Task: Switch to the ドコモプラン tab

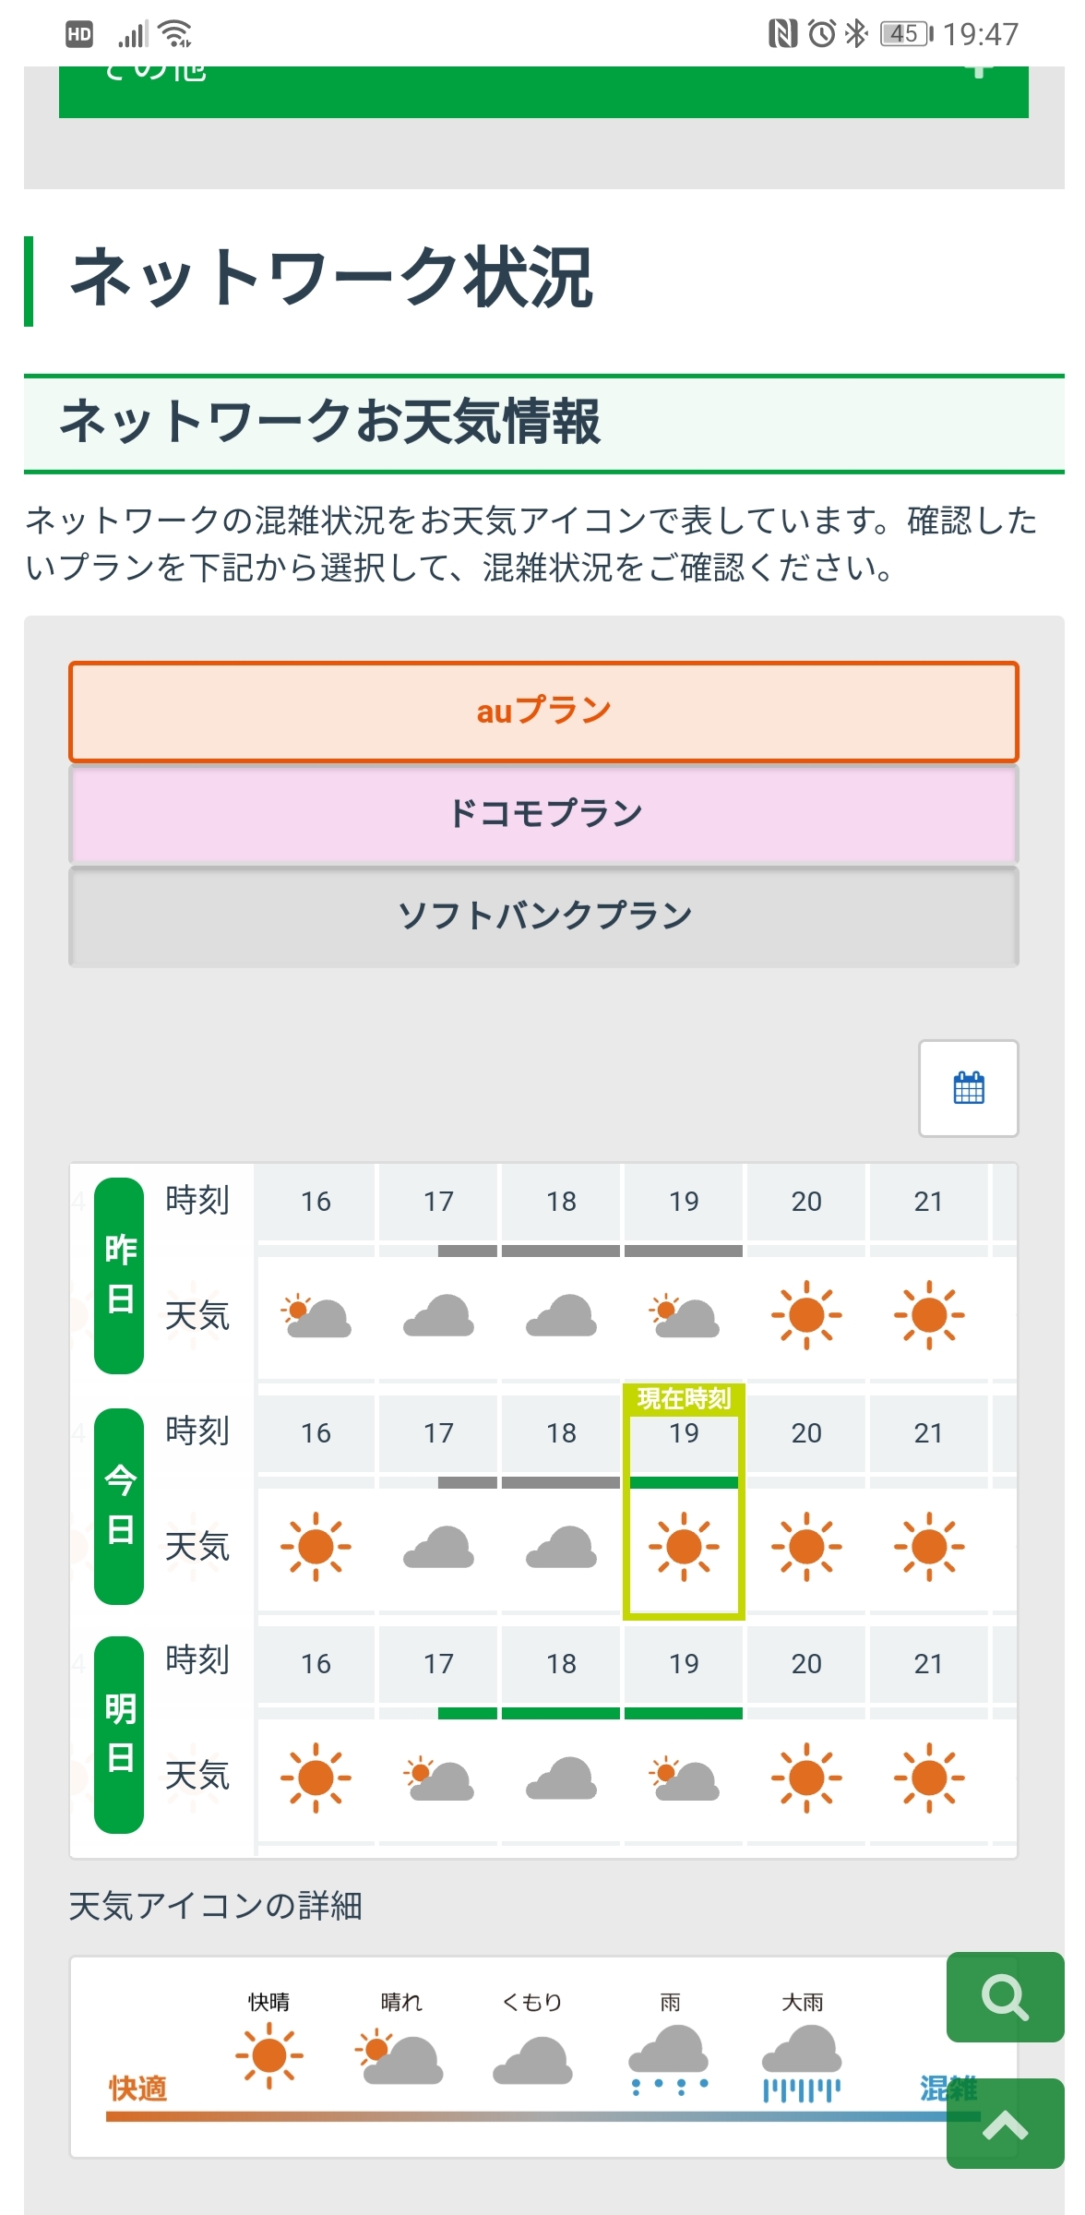Action: [x=543, y=813]
